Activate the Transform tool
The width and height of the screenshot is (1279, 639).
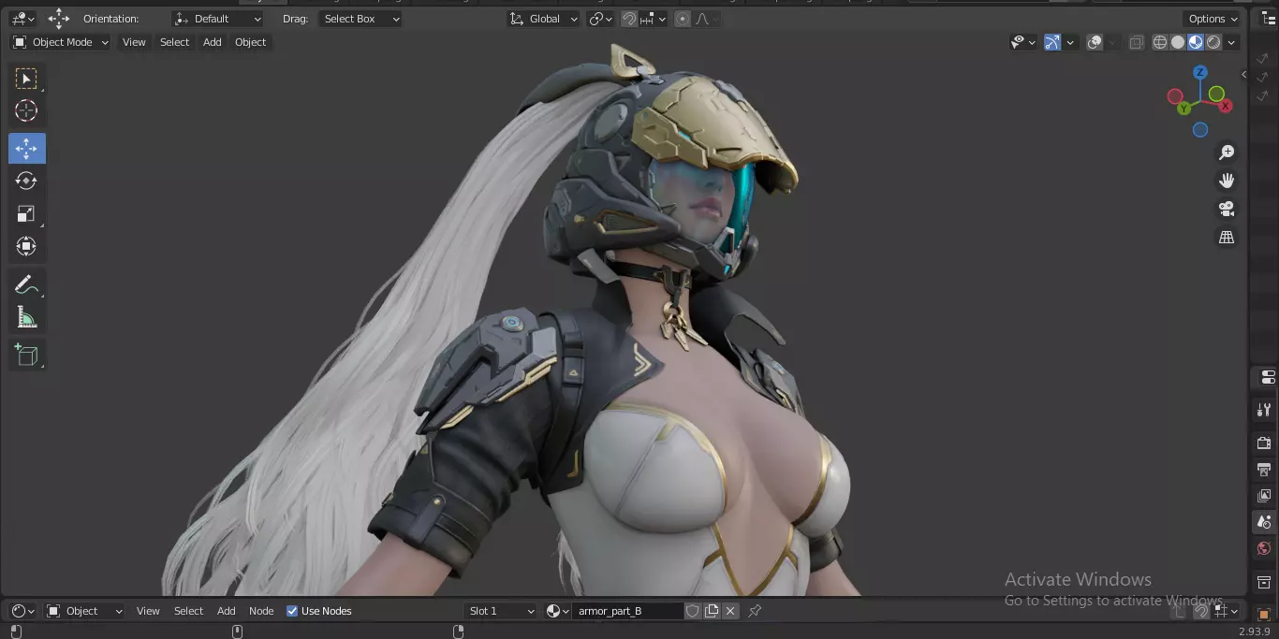(26, 246)
